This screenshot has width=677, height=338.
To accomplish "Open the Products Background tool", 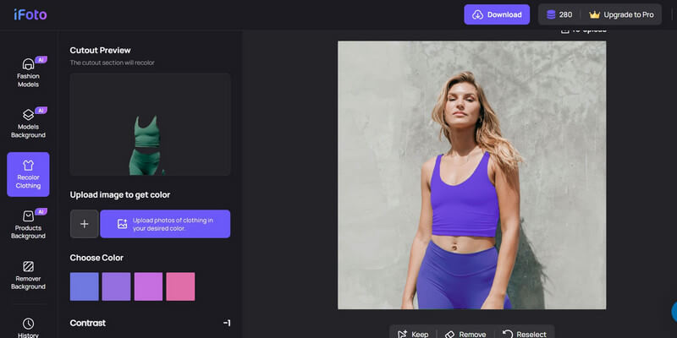I will [28, 224].
